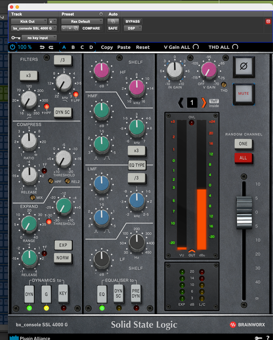Click the IN GAIN knob

(175, 70)
